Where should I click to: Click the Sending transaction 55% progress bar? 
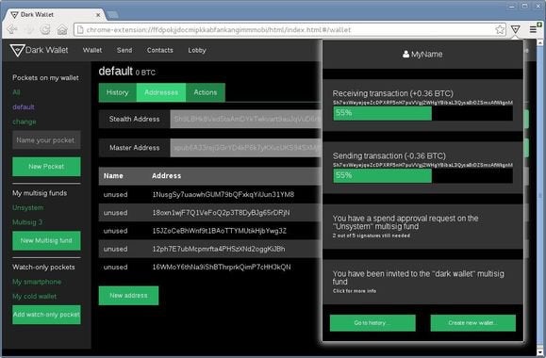(x=422, y=175)
